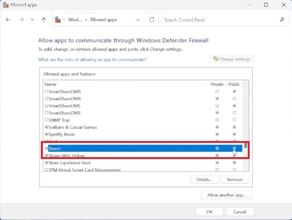Click the Change settings button
Screen dimensions: 292x220
232,59
